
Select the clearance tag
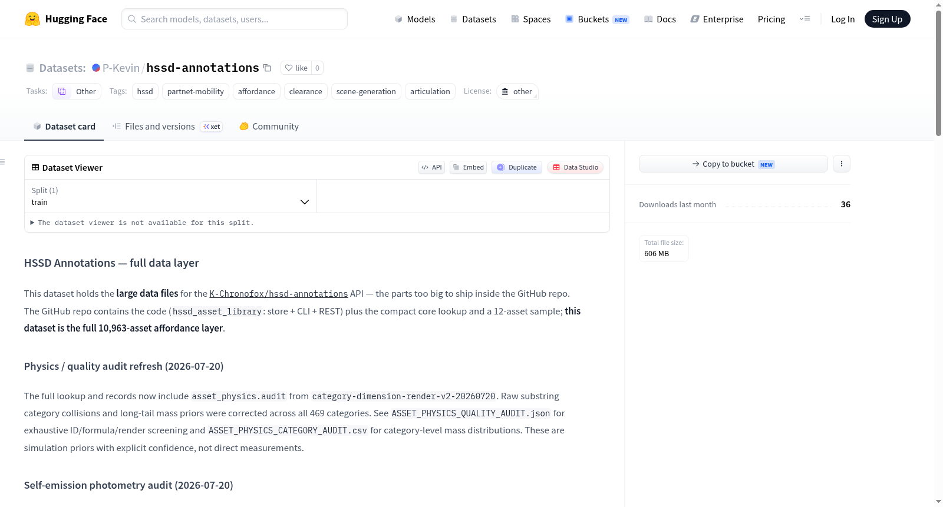coord(306,91)
